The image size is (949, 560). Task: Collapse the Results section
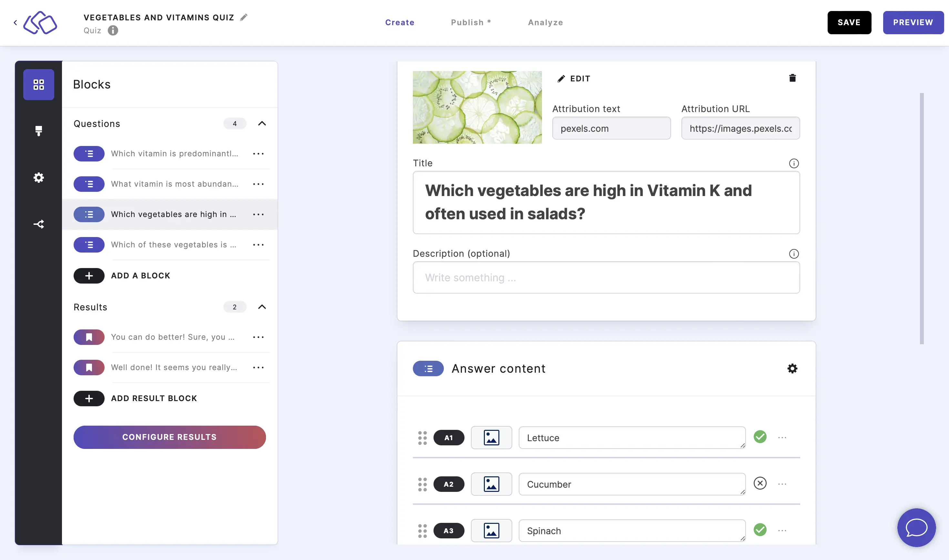pyautogui.click(x=262, y=307)
